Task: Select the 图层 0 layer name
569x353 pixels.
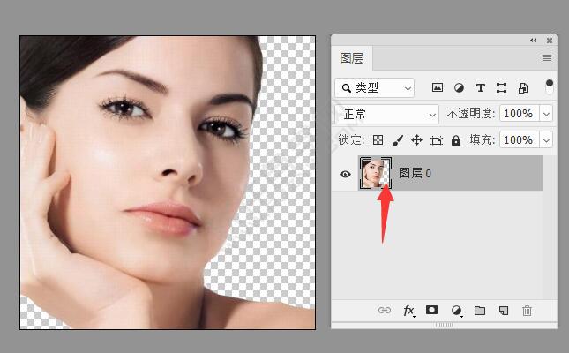Action: tap(415, 173)
